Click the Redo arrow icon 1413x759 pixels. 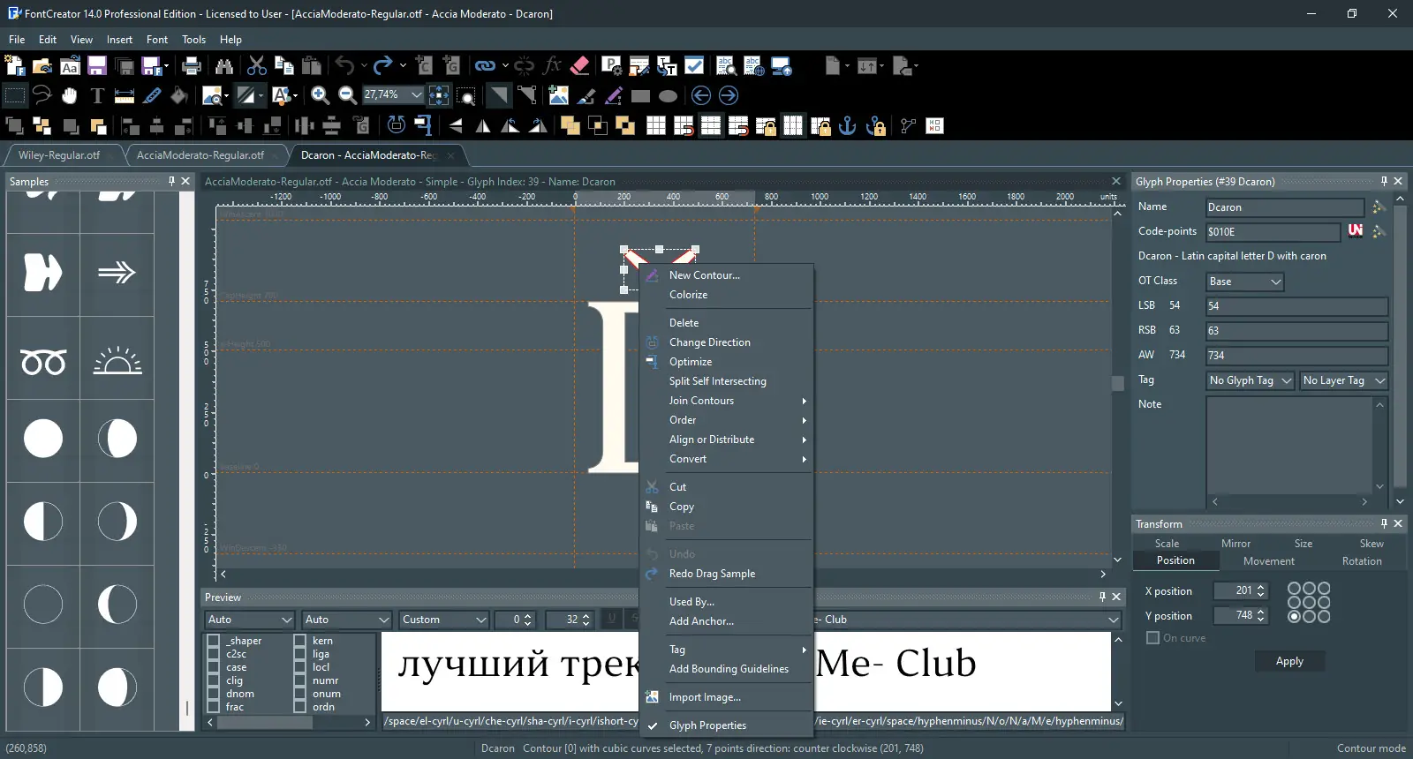click(x=382, y=65)
